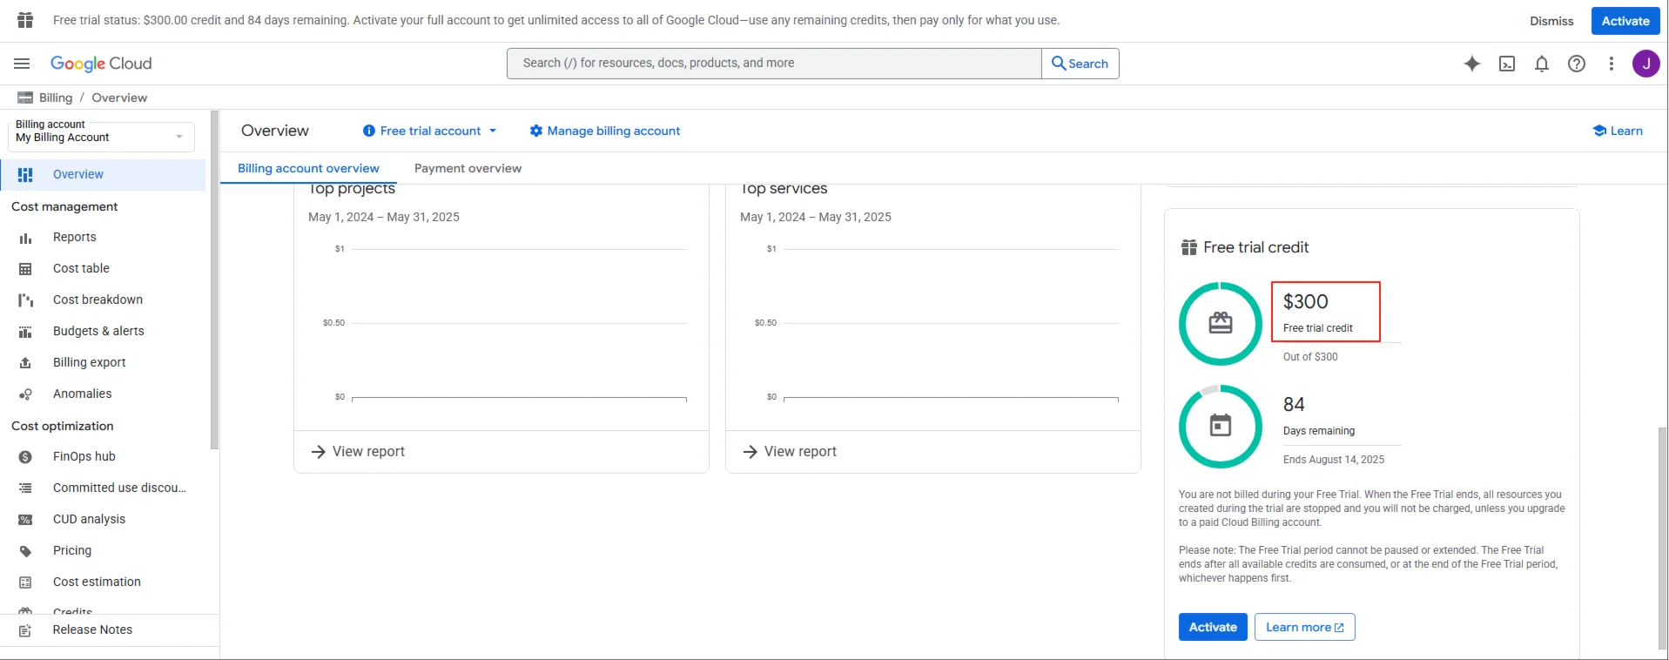Activate Cloud Shell terminal icon

[1507, 64]
